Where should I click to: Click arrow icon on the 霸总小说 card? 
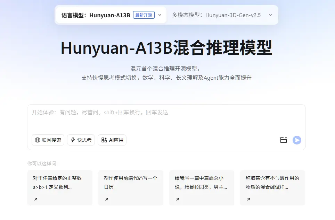(x=178, y=199)
